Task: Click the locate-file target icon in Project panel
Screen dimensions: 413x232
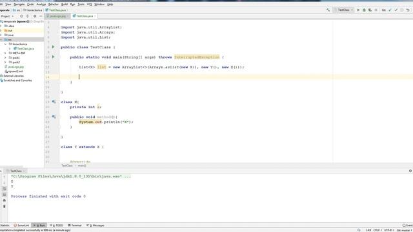Action: 21,16
